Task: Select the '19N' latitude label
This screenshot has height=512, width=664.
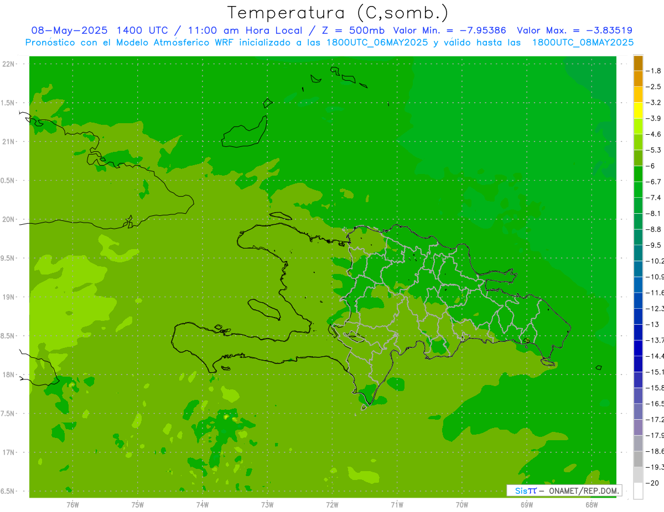Action: [8, 297]
